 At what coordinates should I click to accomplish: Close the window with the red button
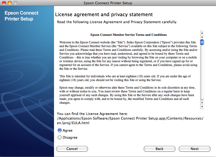click(x=4, y=3)
